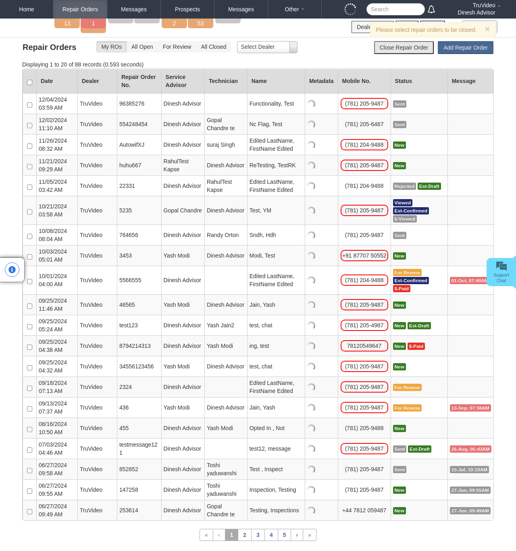Click metadata spinner for order 455
The height and width of the screenshot is (551, 516).
(311, 428)
